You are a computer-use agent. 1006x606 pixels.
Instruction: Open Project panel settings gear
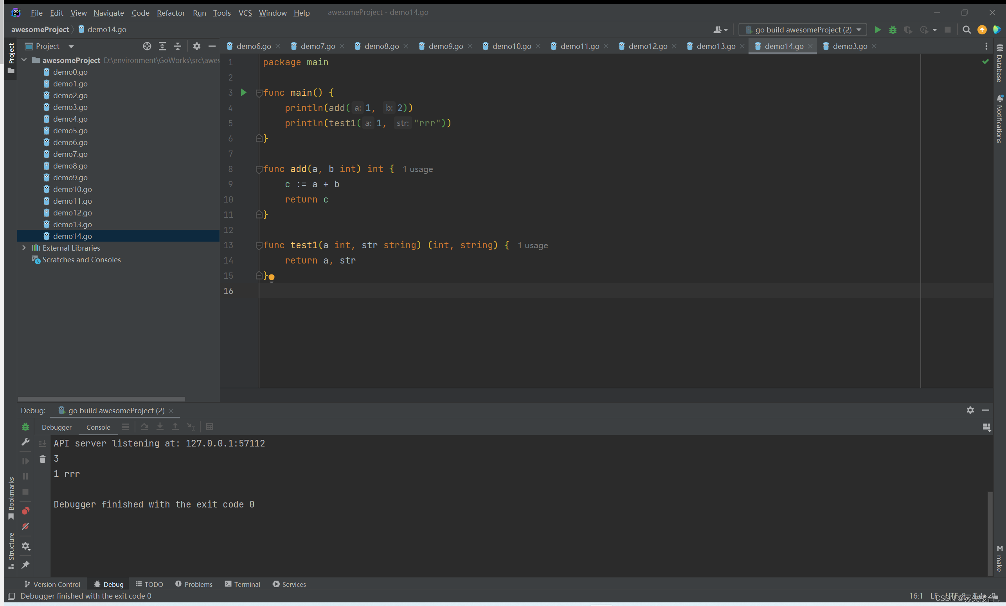[x=197, y=46]
